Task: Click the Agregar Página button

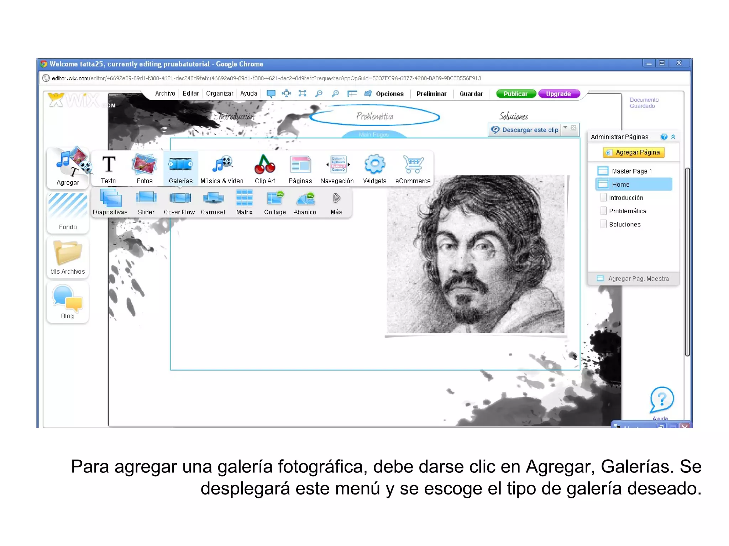Action: point(634,152)
